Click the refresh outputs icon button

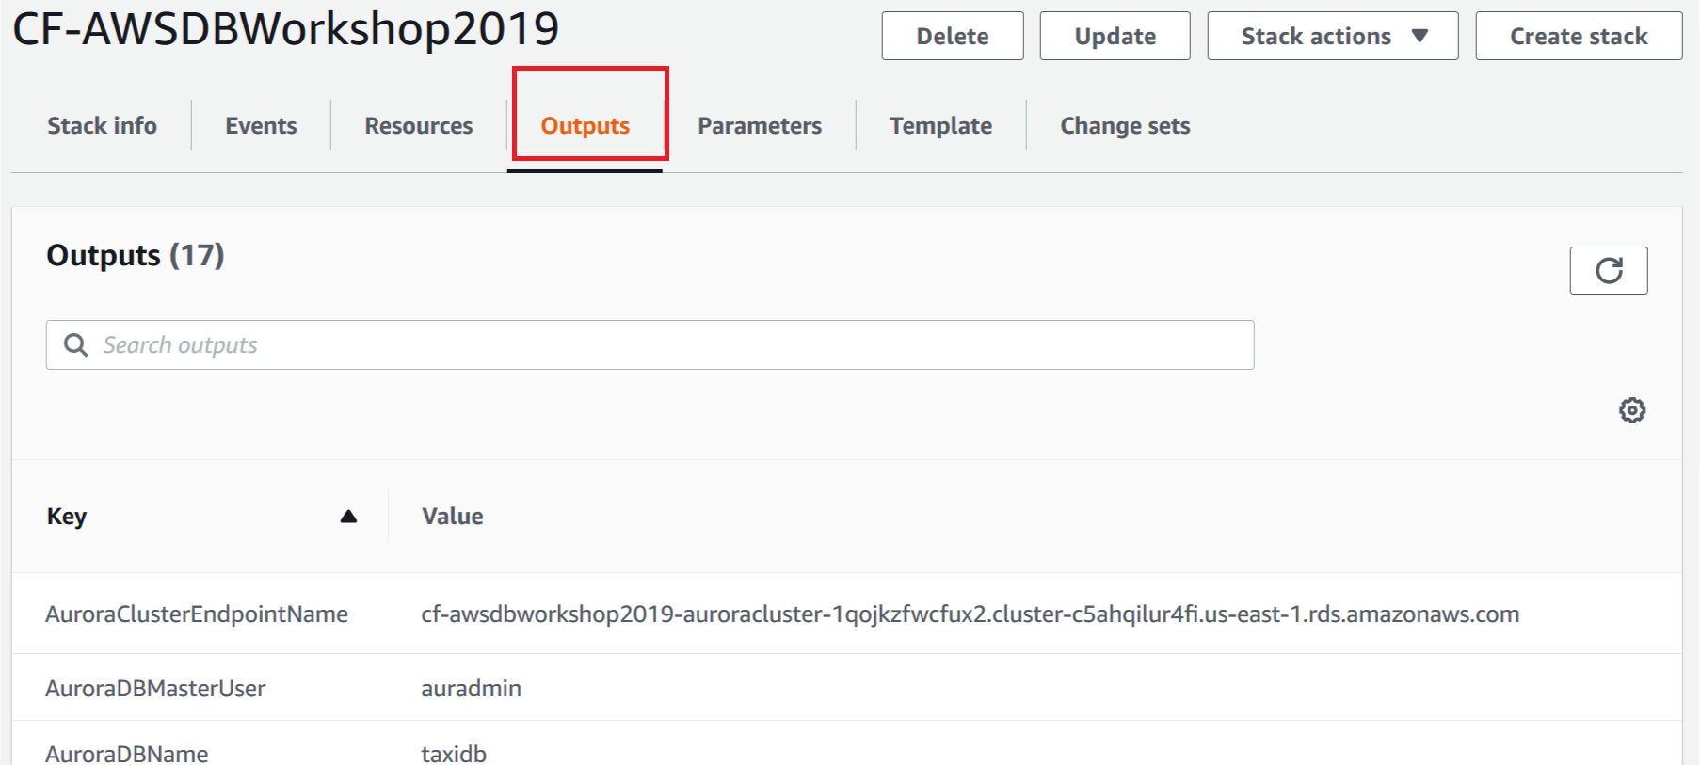tap(1608, 270)
